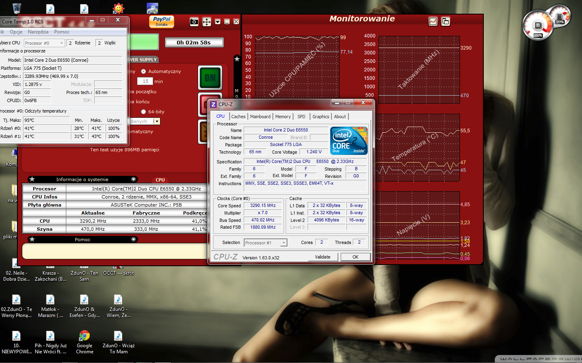Click the '1.2875 v' VID value in Core Temp
The image size is (582, 363).
point(38,84)
